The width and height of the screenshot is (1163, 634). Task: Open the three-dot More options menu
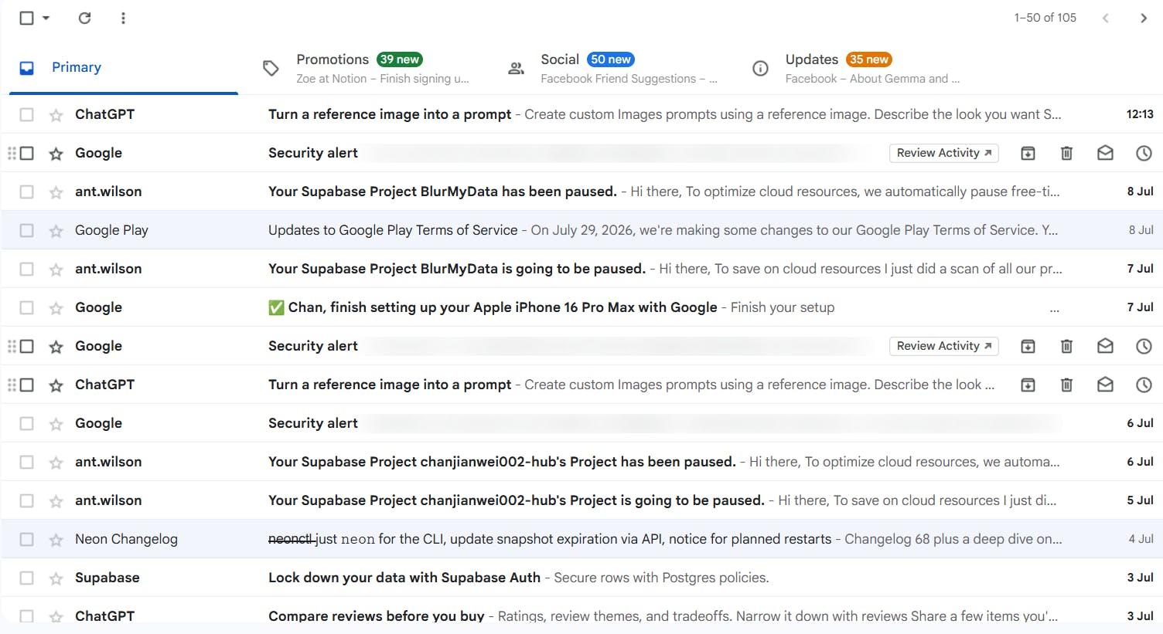[x=123, y=18]
